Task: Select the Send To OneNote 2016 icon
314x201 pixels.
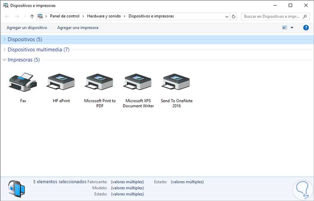Action: click(x=176, y=81)
